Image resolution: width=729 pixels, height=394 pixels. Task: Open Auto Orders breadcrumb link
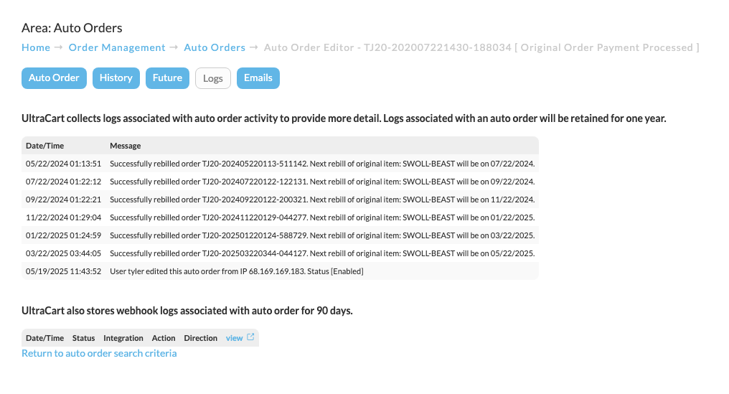point(215,47)
